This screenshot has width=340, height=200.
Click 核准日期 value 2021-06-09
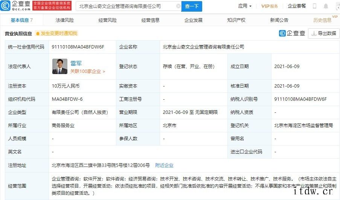287,86
